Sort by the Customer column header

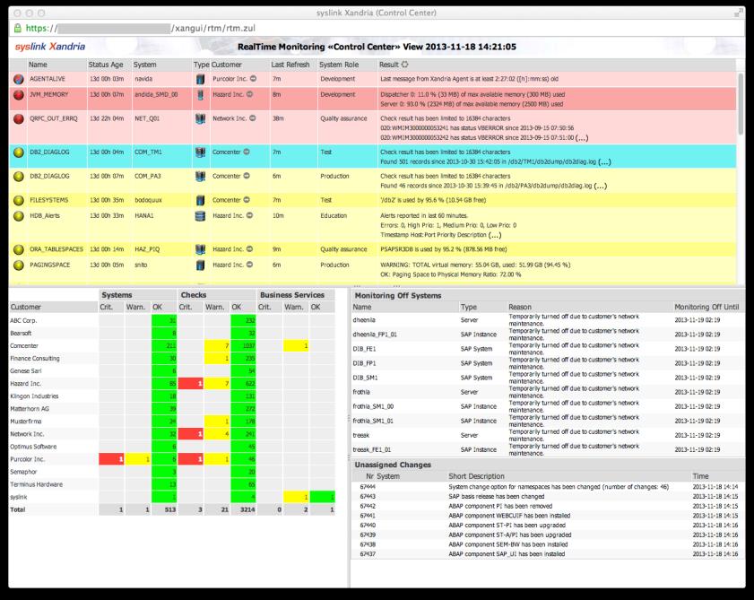pos(227,65)
